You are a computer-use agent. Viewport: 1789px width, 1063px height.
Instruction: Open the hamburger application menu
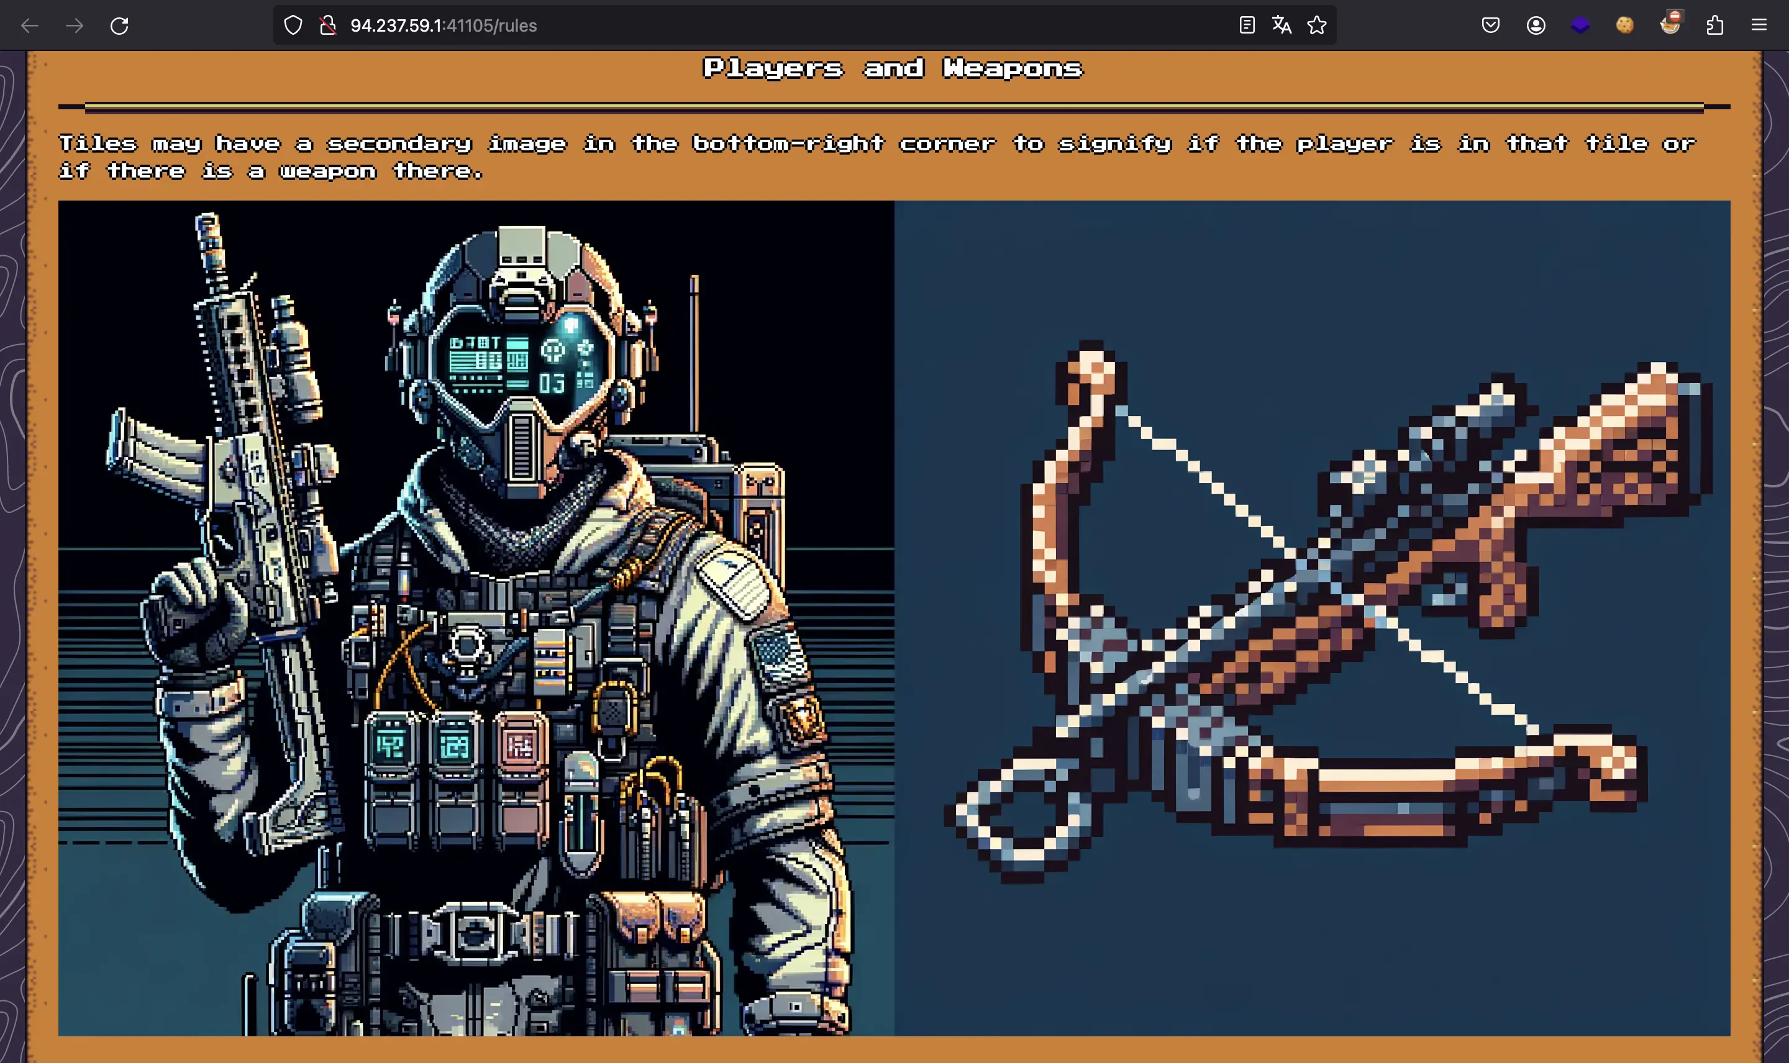pos(1759,26)
